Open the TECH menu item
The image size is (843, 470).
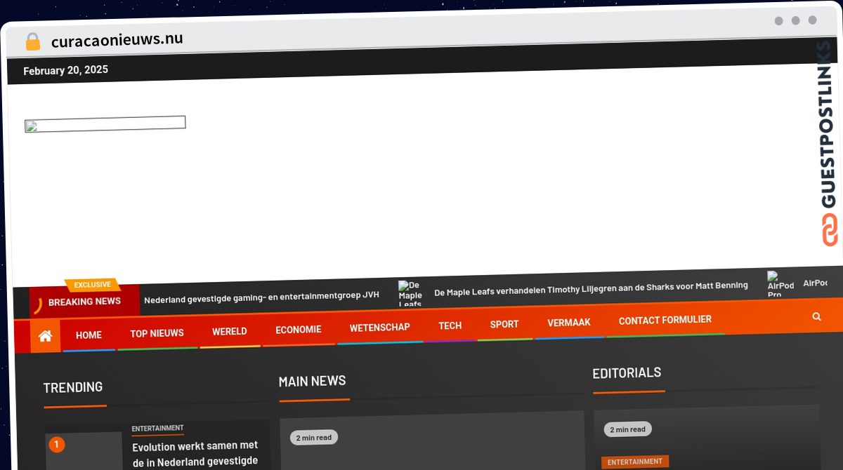tap(450, 325)
